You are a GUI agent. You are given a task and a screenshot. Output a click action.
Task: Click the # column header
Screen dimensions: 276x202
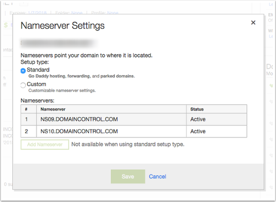[x=29, y=109]
